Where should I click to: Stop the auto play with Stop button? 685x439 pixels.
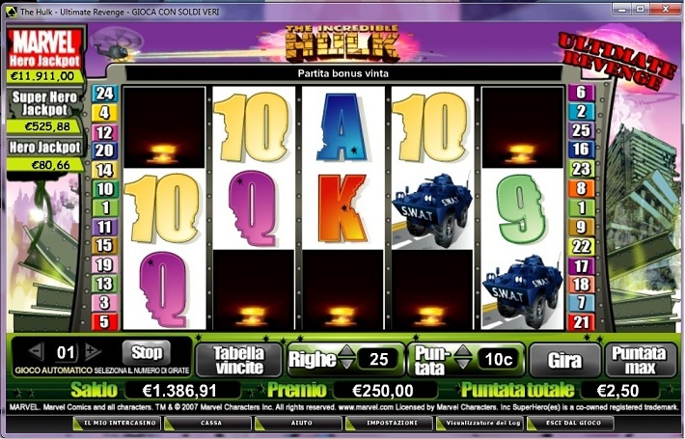coord(147,352)
